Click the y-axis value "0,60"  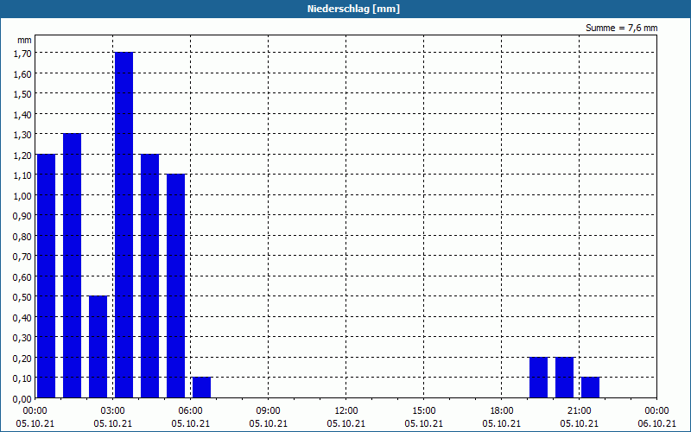tap(23, 276)
